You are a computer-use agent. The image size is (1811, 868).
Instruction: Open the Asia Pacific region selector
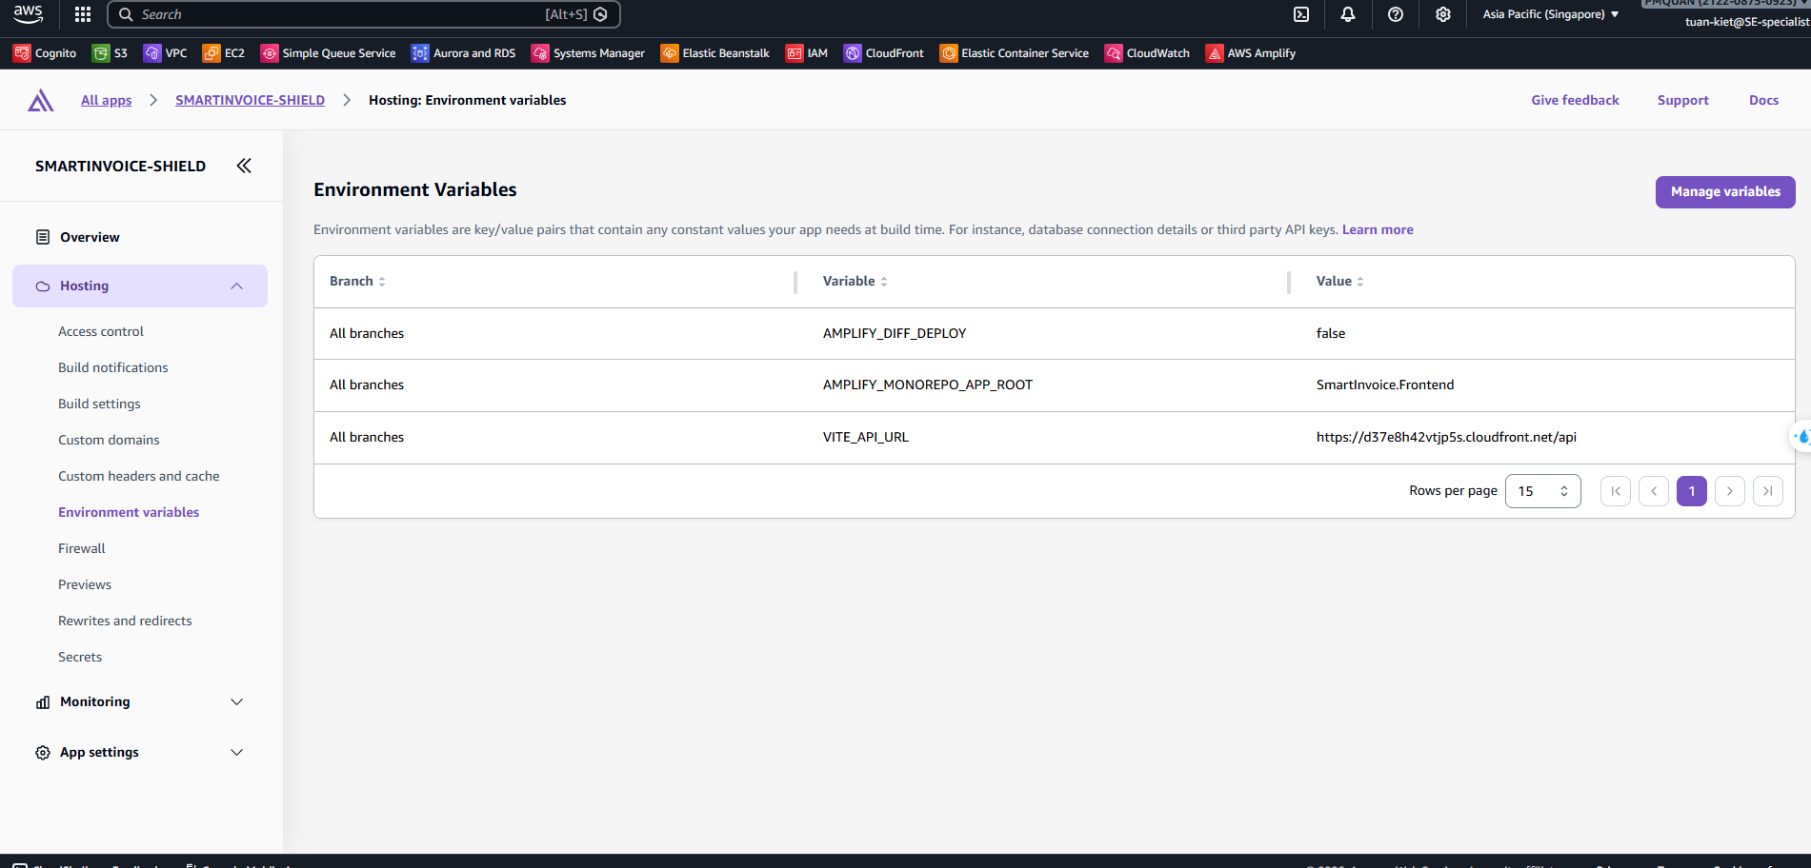(x=1550, y=14)
